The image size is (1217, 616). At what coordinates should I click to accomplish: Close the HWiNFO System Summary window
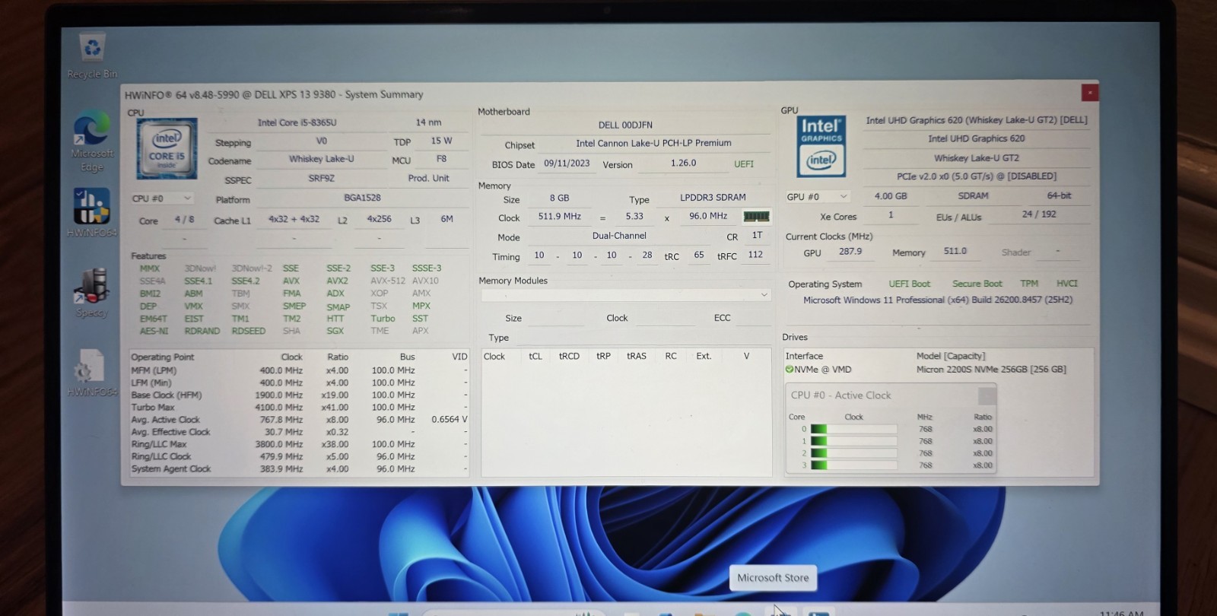point(1089,93)
